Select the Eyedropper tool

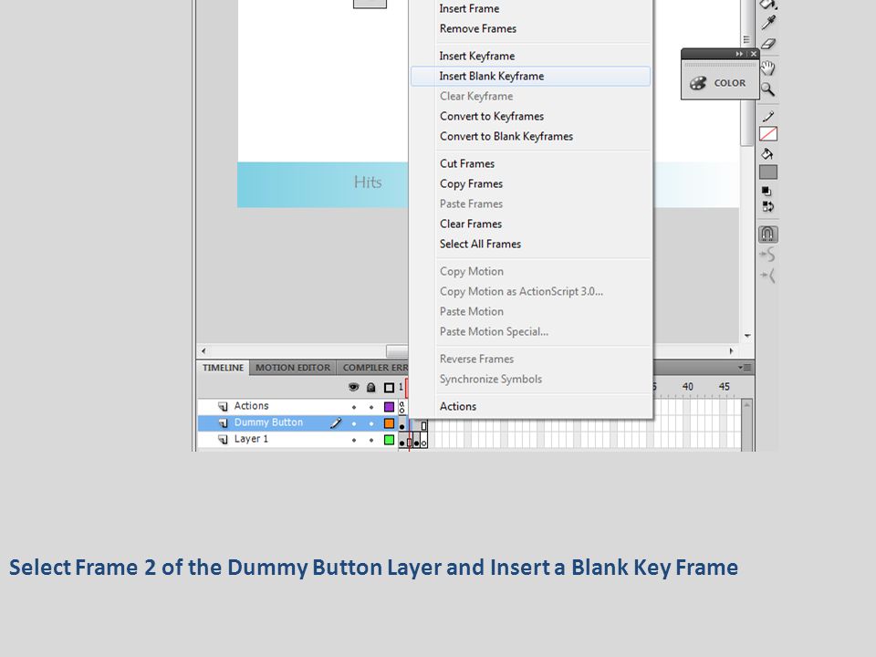pos(768,22)
